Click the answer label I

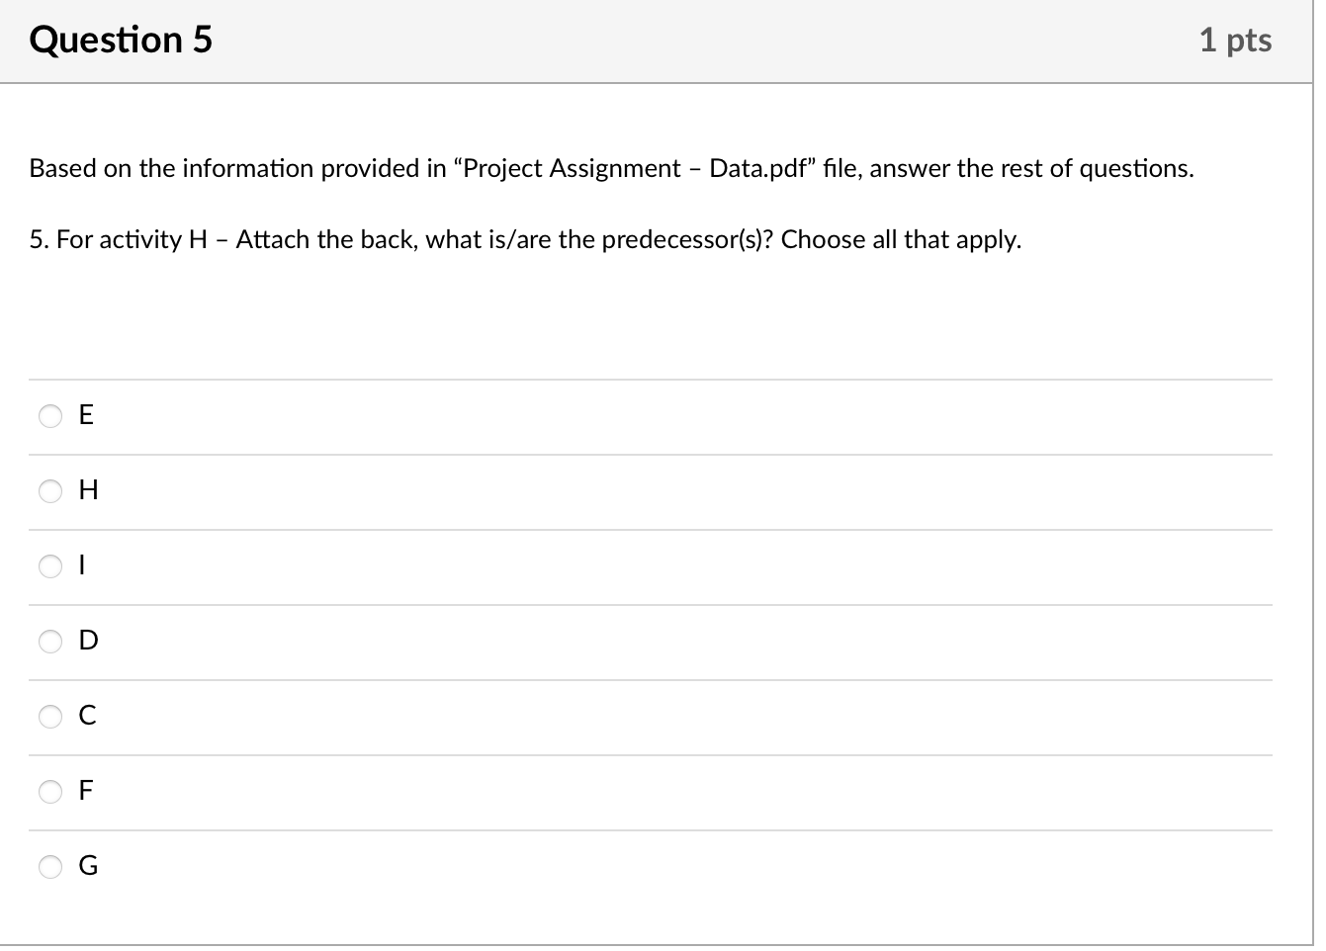pos(82,565)
